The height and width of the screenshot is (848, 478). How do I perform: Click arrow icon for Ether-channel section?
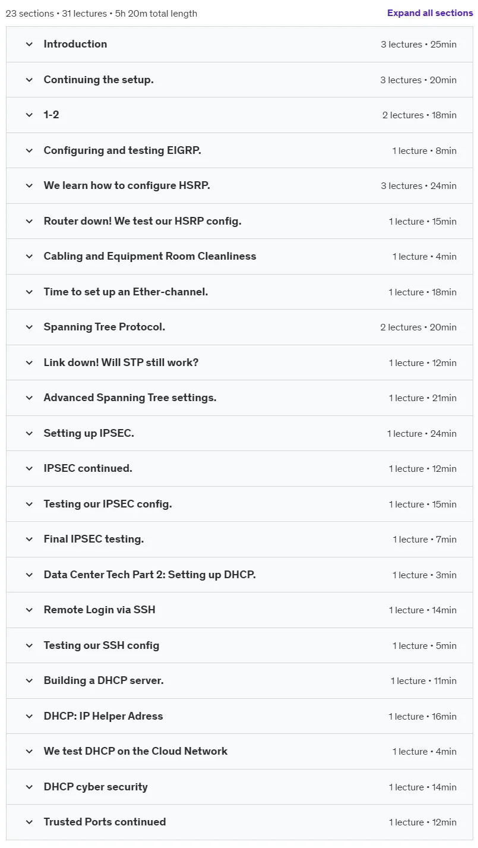click(x=29, y=292)
